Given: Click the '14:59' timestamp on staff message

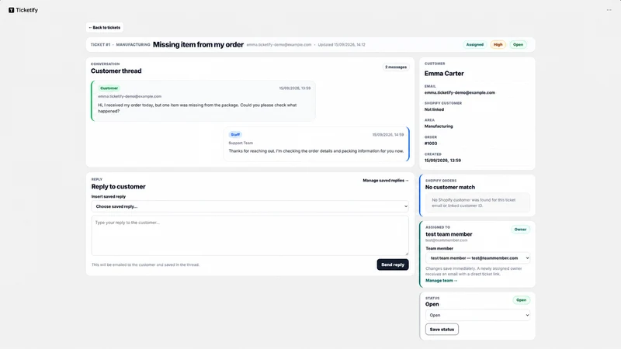Looking at the screenshot, I should [x=387, y=134].
